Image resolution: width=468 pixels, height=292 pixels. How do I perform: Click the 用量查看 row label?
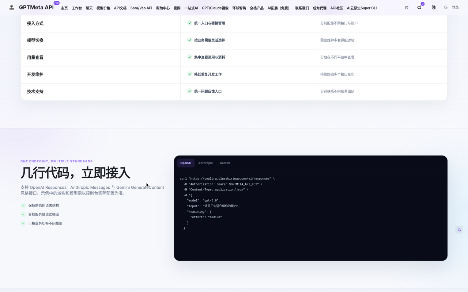[x=35, y=57]
